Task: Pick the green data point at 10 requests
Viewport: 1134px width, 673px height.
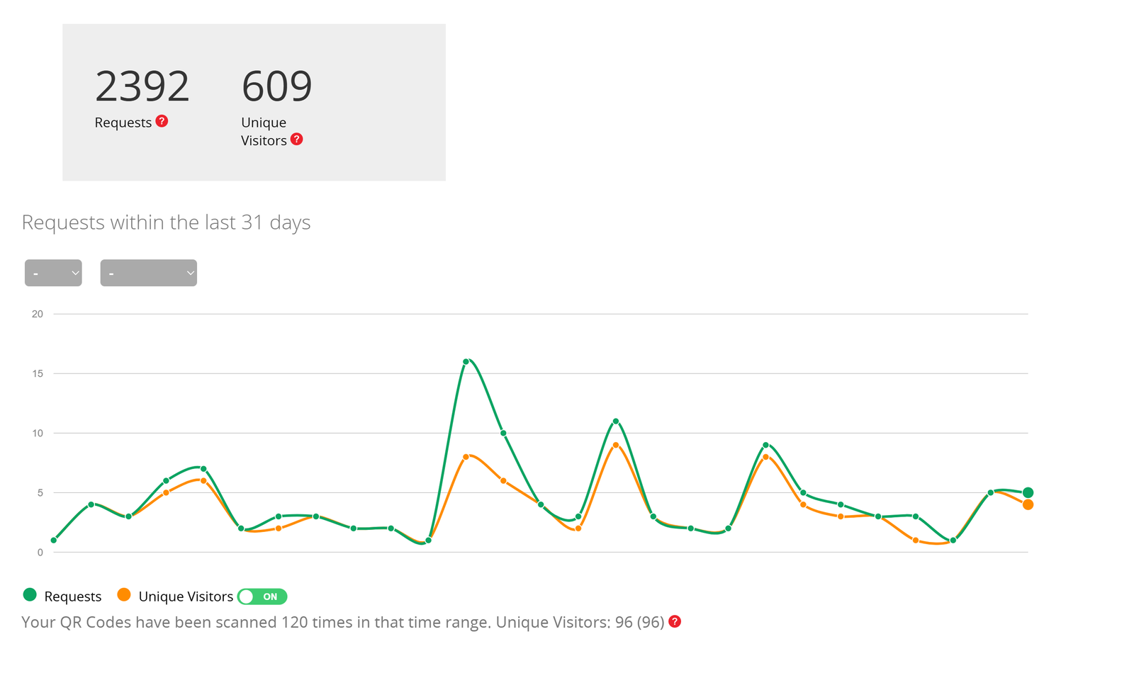Action: coord(503,433)
